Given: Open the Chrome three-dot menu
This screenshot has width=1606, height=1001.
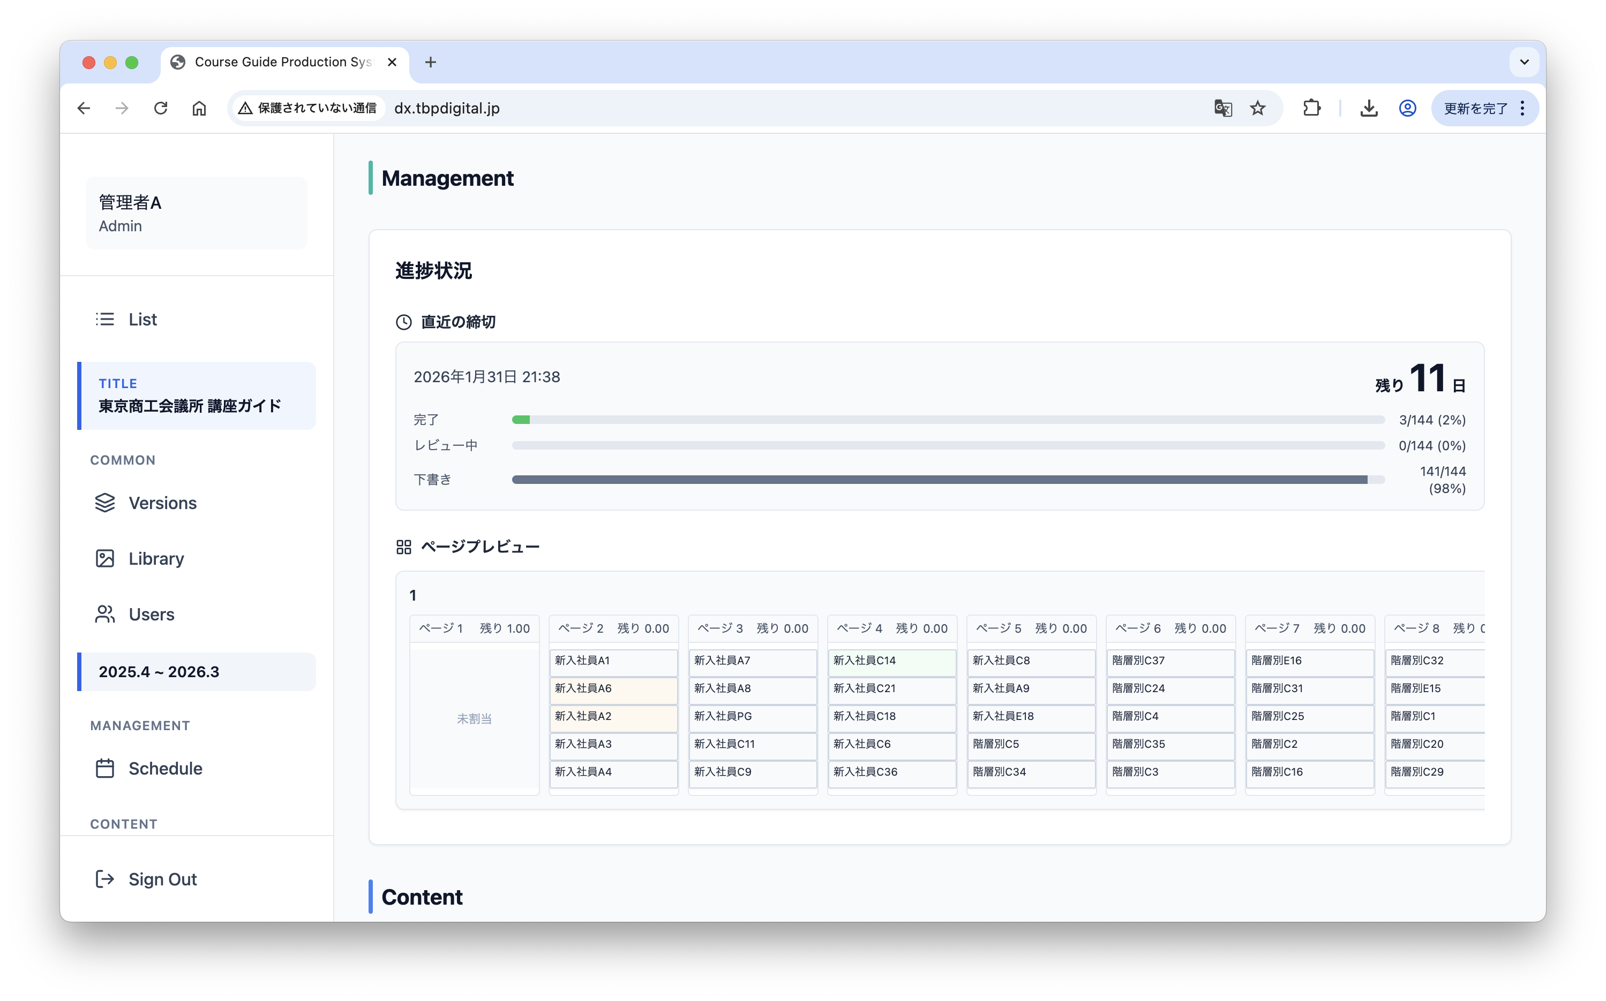Looking at the screenshot, I should [x=1522, y=108].
